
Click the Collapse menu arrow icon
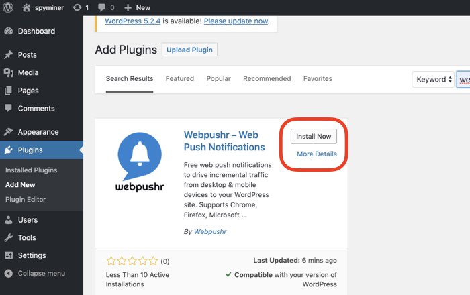tap(9, 273)
